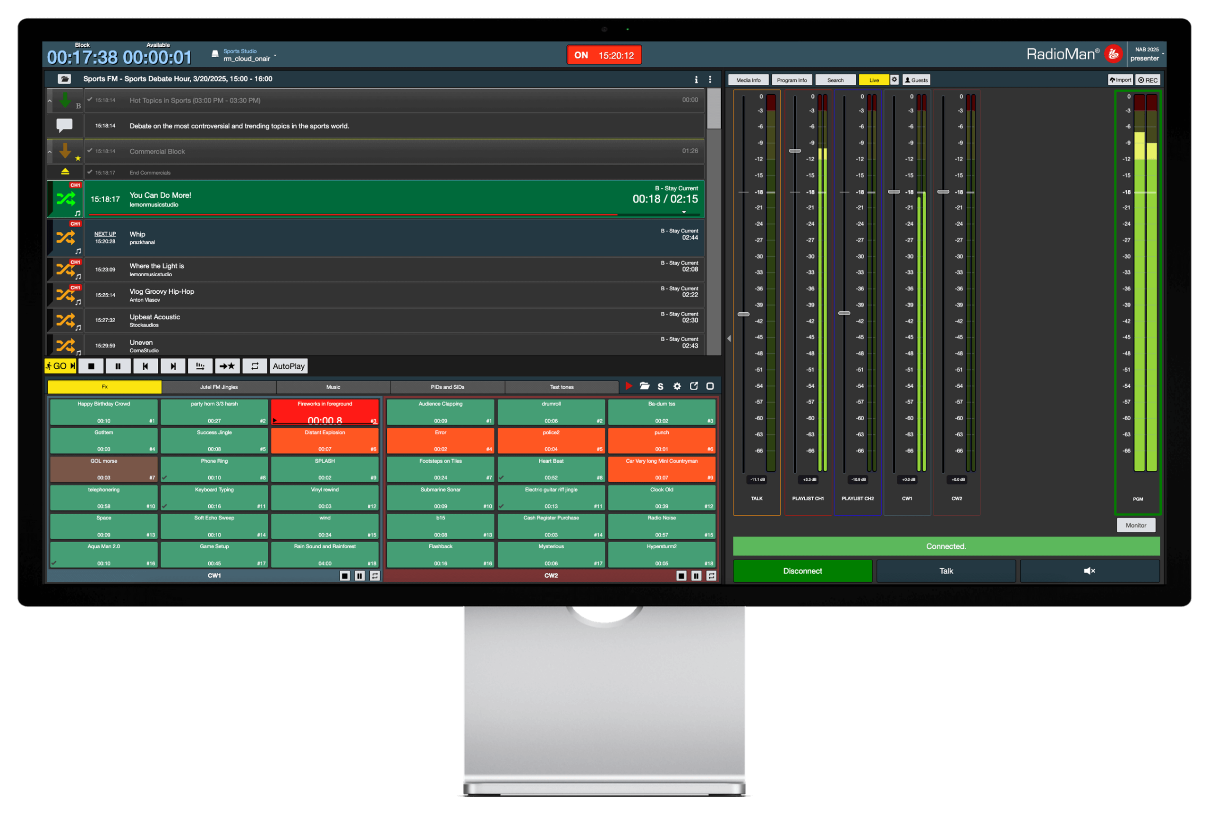Open NAB 2025 presenter user dropdown
Image resolution: width=1209 pixels, height=825 pixels.
1146,54
